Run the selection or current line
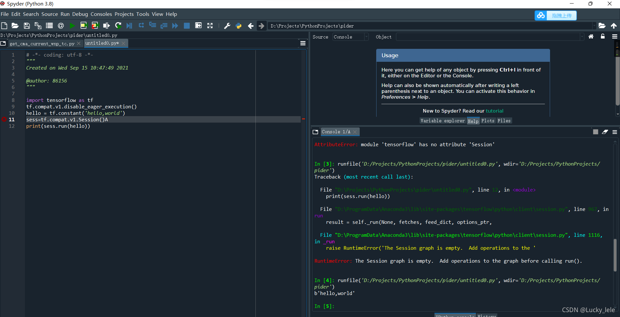 coord(106,26)
